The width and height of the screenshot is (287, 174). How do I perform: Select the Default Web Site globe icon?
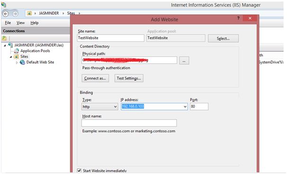pyautogui.click(x=22, y=62)
